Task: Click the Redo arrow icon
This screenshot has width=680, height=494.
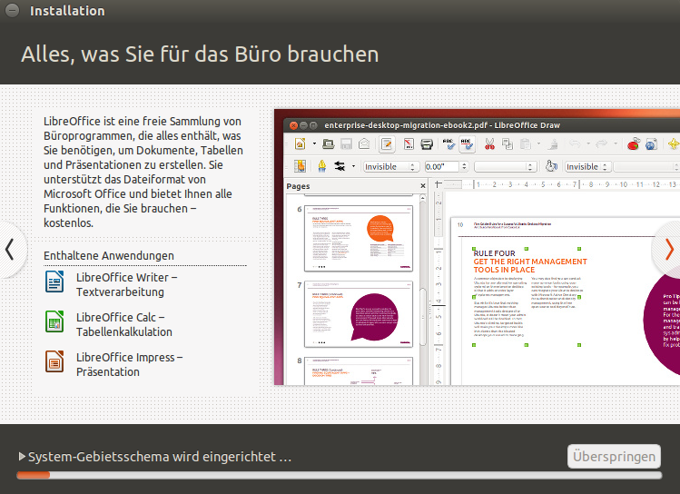Action: pyautogui.click(x=602, y=144)
